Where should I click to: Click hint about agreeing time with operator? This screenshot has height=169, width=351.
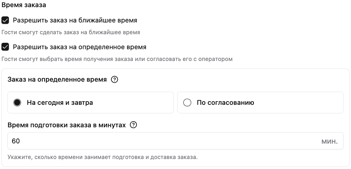pyautogui.click(x=117, y=59)
